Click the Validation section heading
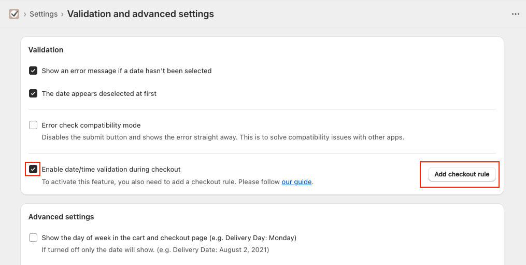The height and width of the screenshot is (265, 526). pyautogui.click(x=46, y=50)
